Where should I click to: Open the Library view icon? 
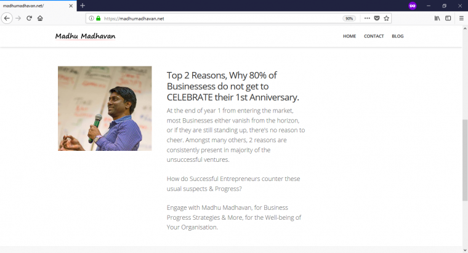[437, 18]
